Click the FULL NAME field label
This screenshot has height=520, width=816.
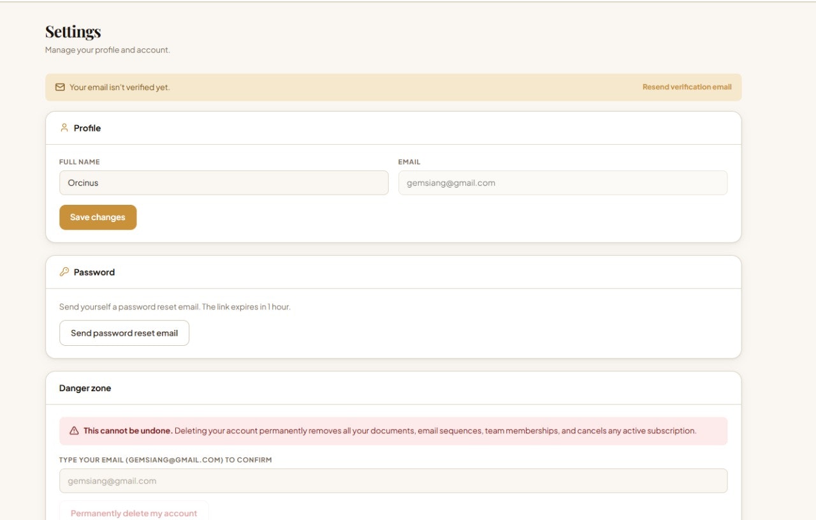(x=80, y=162)
